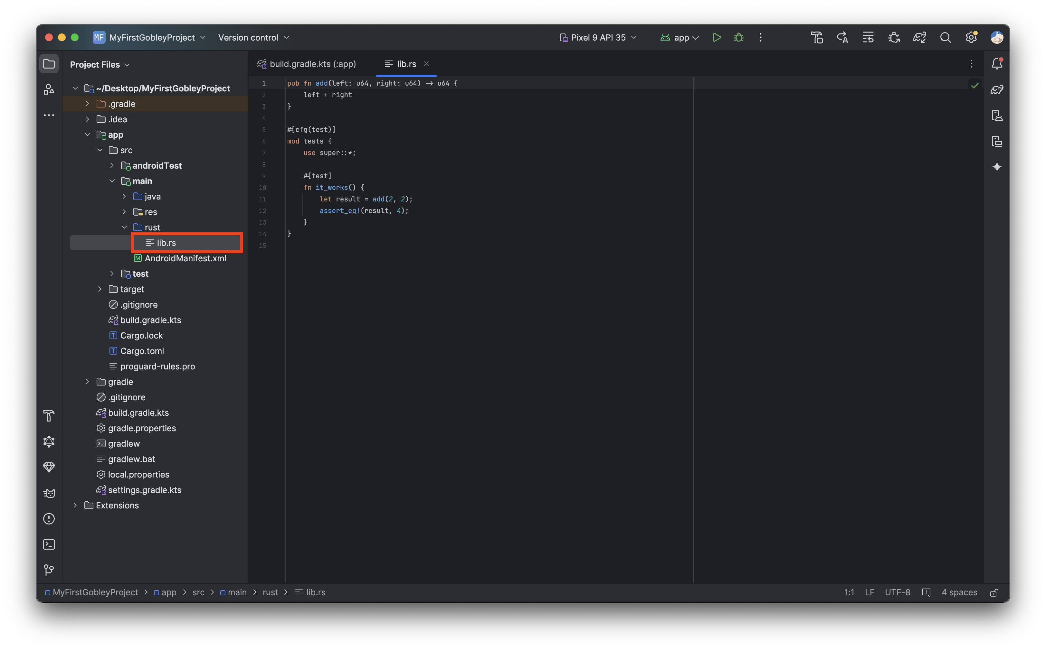Click the LF line separator indicator
This screenshot has height=650, width=1046.
pyautogui.click(x=869, y=592)
